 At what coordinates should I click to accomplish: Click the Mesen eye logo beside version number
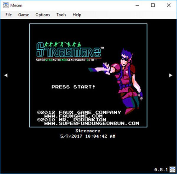coord(172,170)
